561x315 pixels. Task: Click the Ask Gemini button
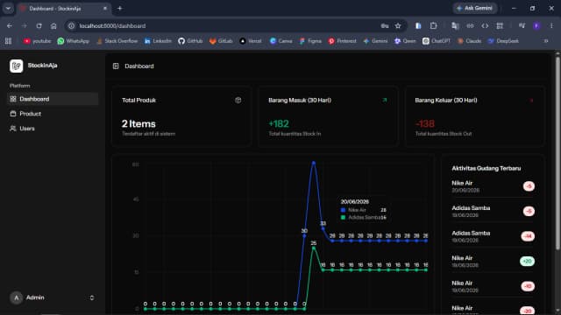click(x=475, y=8)
